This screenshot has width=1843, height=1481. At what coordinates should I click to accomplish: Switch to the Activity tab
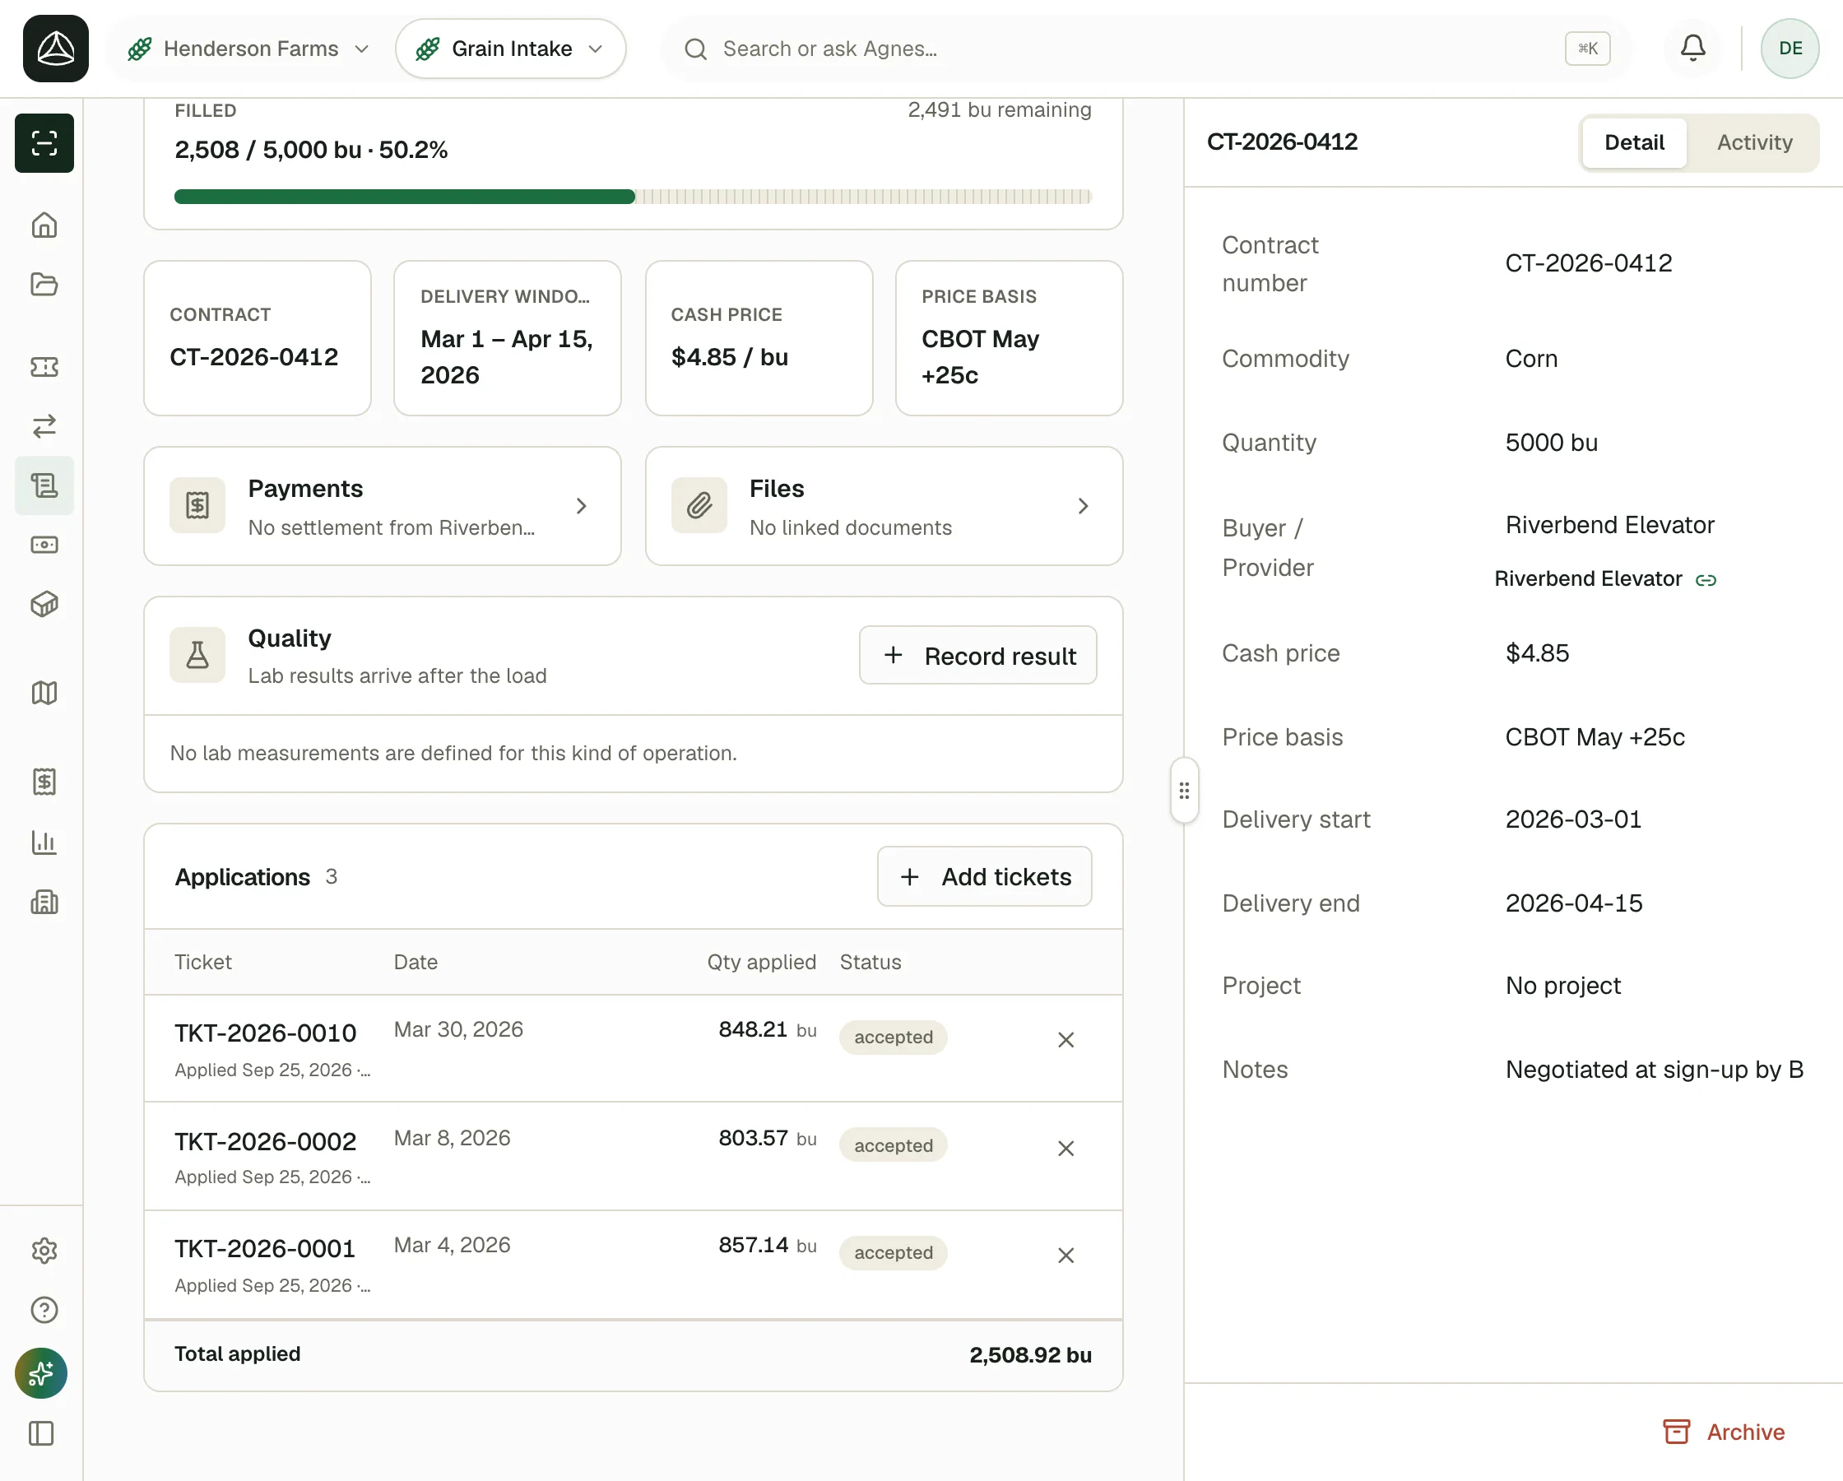tap(1754, 142)
